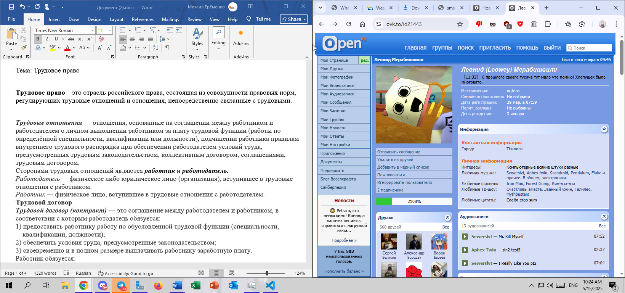This screenshot has width=625, height=293.
Task: Click the Format Painter brush icon
Action: pyautogui.click(x=24, y=48)
